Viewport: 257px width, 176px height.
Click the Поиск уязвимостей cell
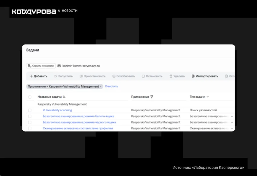[x=203, y=110]
